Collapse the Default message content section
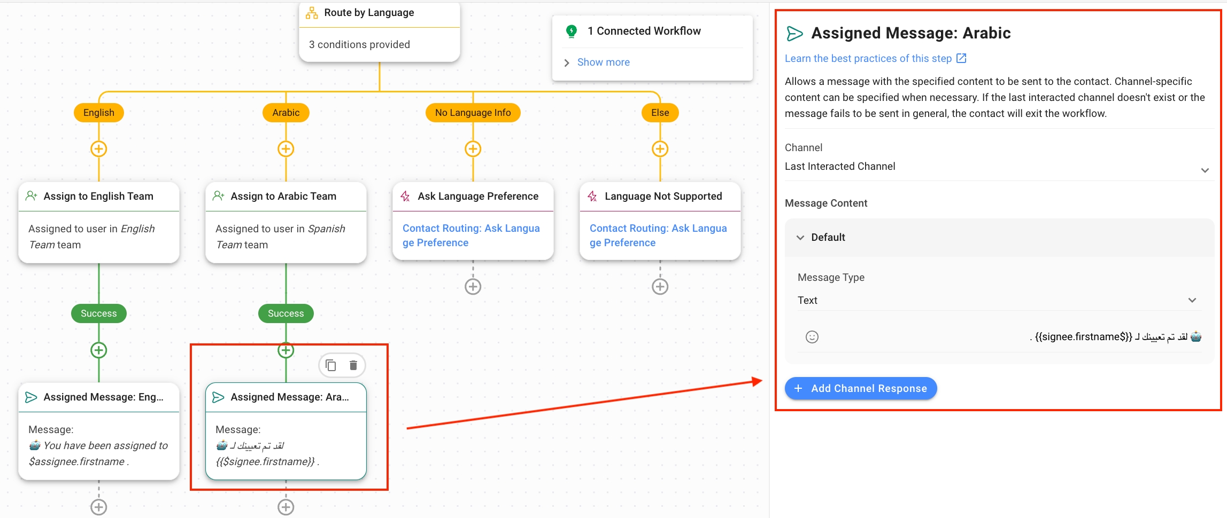Image resolution: width=1227 pixels, height=518 pixels. click(800, 238)
